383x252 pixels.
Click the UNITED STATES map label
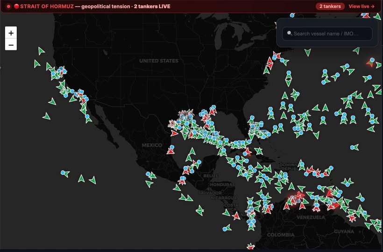pyautogui.click(x=158, y=61)
